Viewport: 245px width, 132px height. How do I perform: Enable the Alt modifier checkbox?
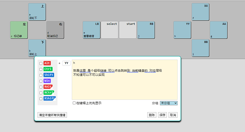pos(41,63)
